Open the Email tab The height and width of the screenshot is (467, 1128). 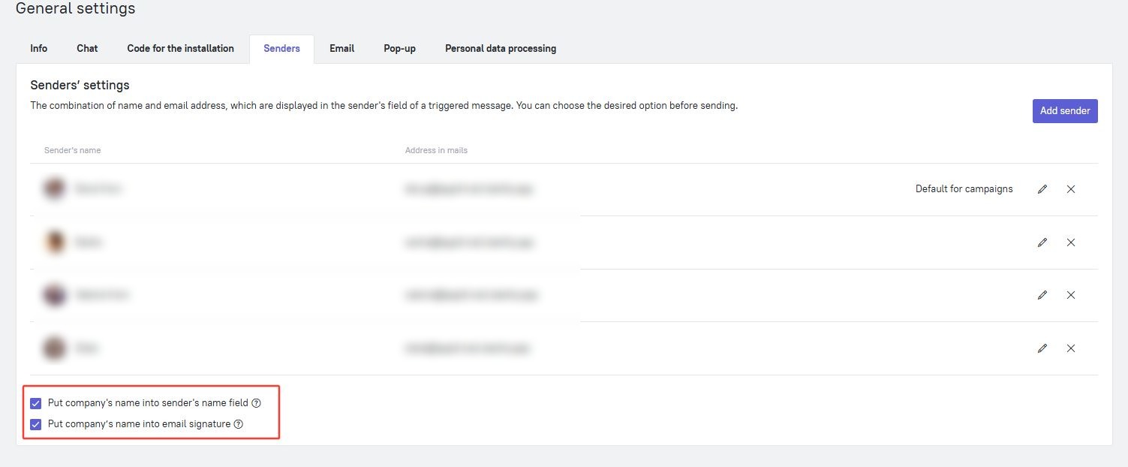click(341, 48)
